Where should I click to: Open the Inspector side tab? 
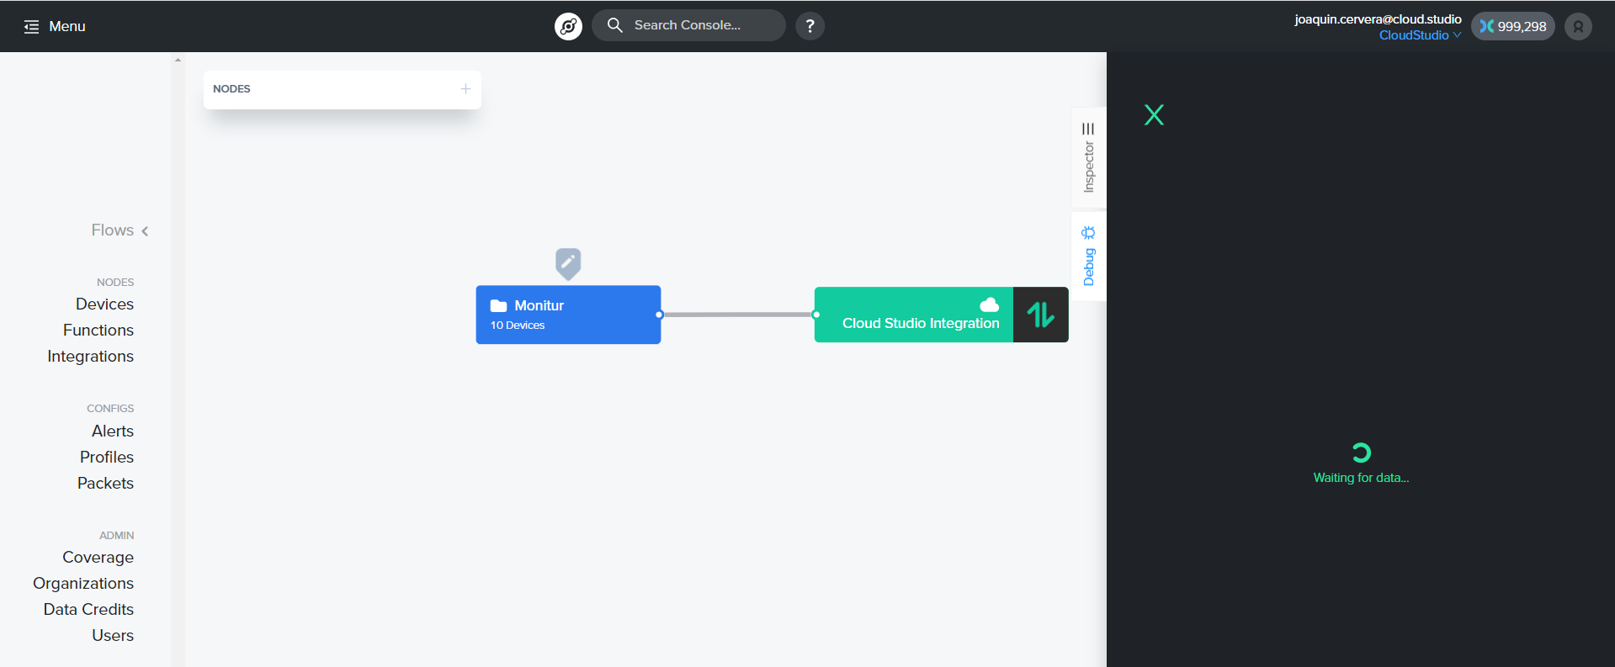(1088, 158)
